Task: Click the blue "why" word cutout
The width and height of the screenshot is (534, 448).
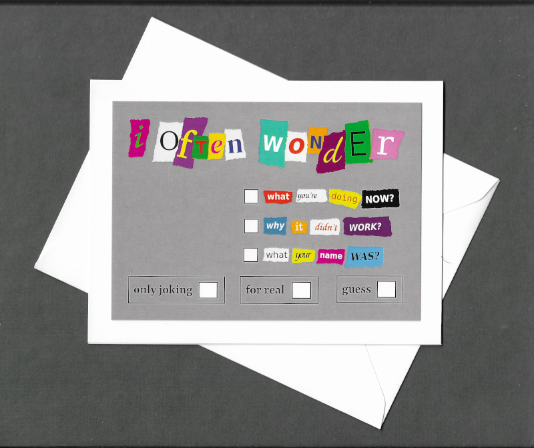Action: pyautogui.click(x=275, y=225)
